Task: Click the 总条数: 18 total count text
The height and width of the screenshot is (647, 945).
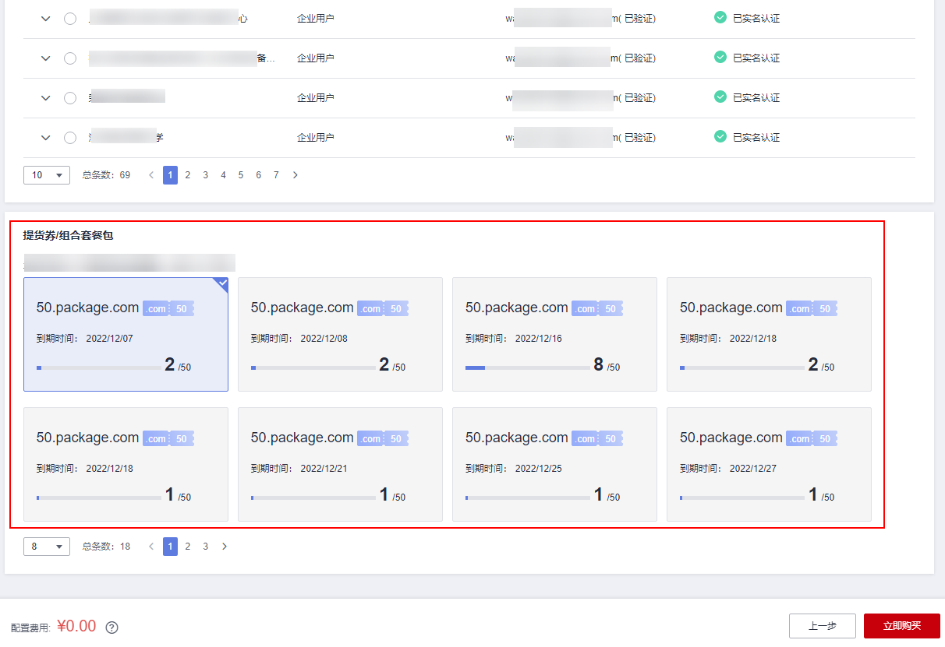Action: [106, 547]
